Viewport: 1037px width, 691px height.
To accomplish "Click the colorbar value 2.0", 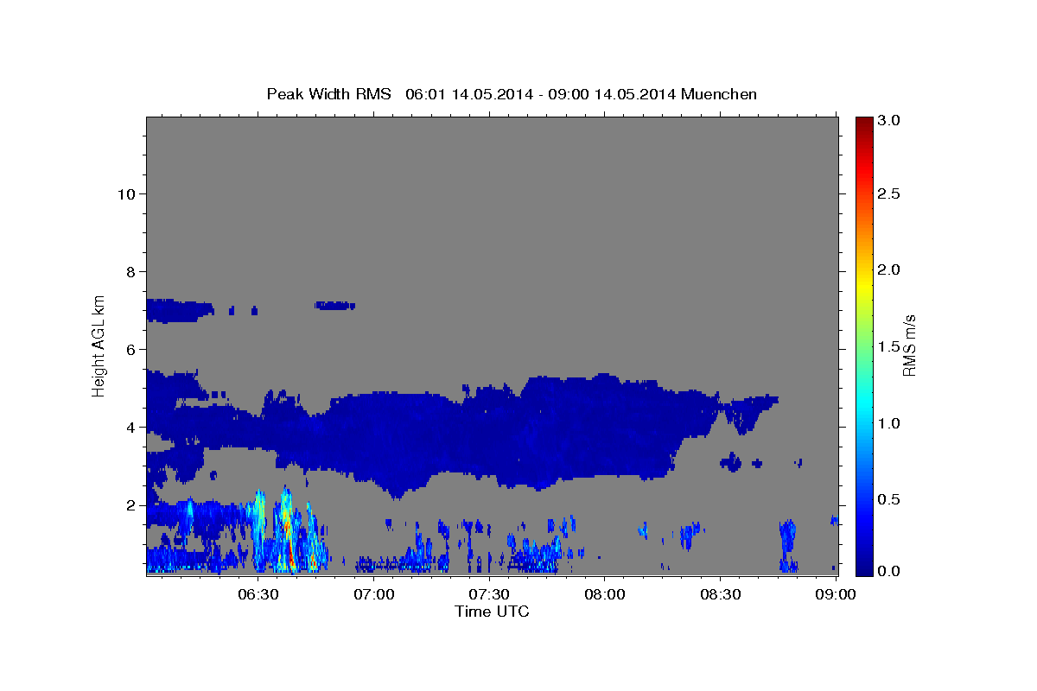I will click(888, 269).
